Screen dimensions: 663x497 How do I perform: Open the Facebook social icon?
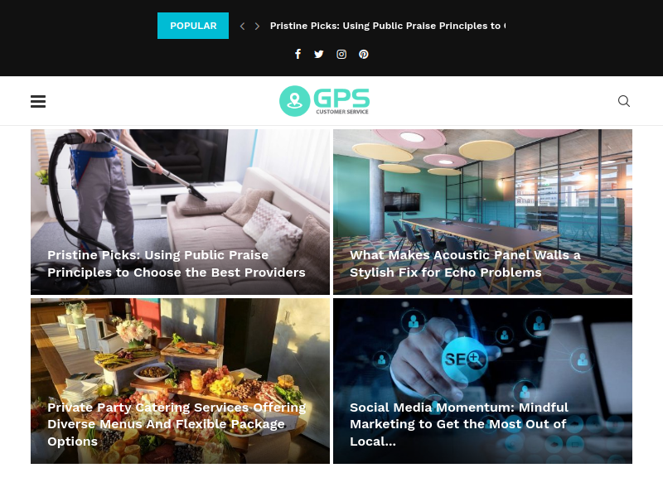298,54
